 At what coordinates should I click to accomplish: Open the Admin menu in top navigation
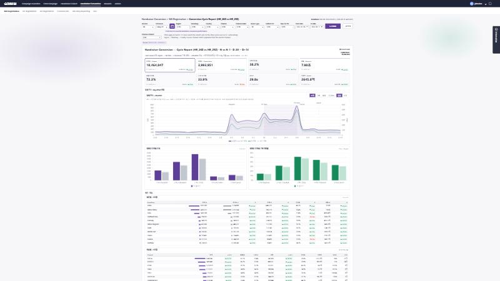click(x=117, y=4)
